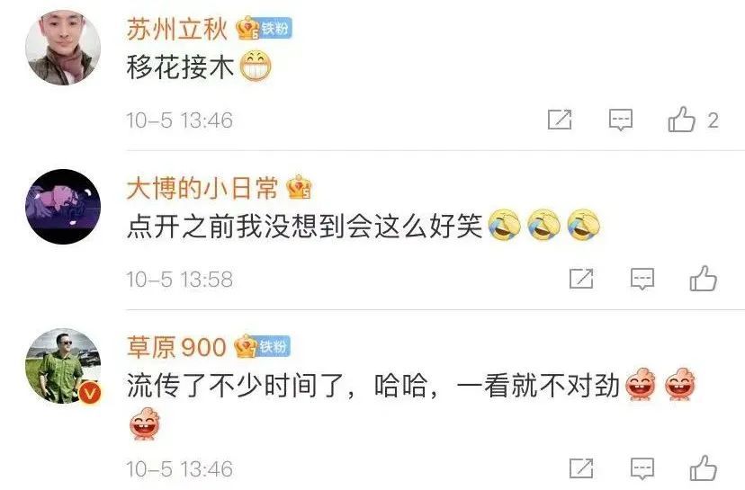Image resolution: width=745 pixels, height=490 pixels.
Task: Open comment text 点开之前我没想到会这么好笑
Action: pyautogui.click(x=304, y=226)
